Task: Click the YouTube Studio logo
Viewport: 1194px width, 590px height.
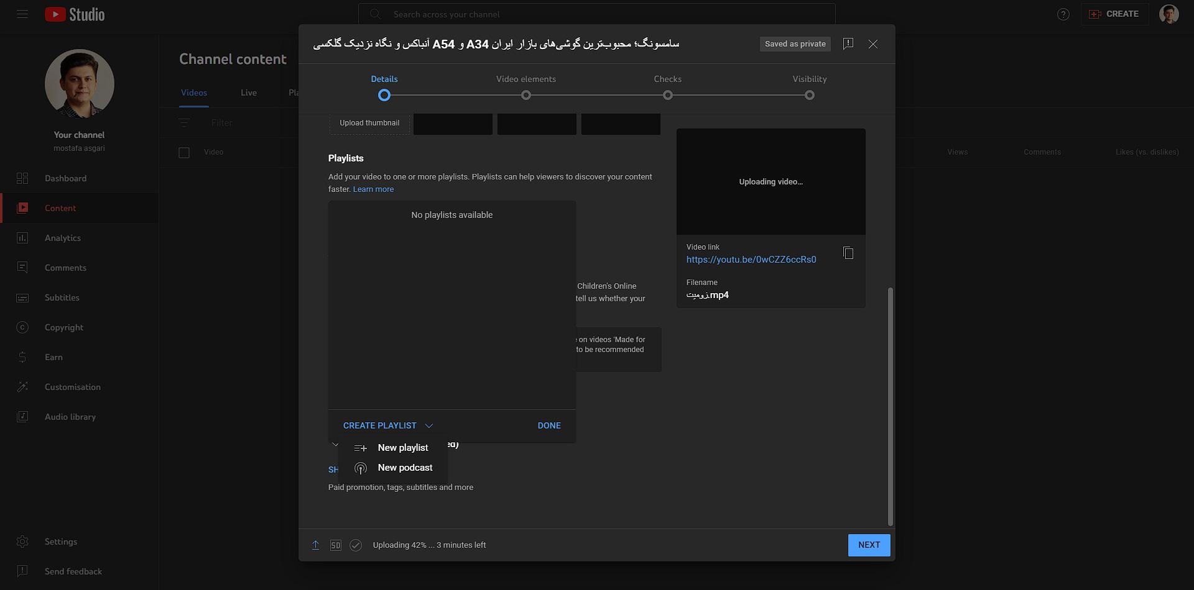Action: (x=75, y=14)
